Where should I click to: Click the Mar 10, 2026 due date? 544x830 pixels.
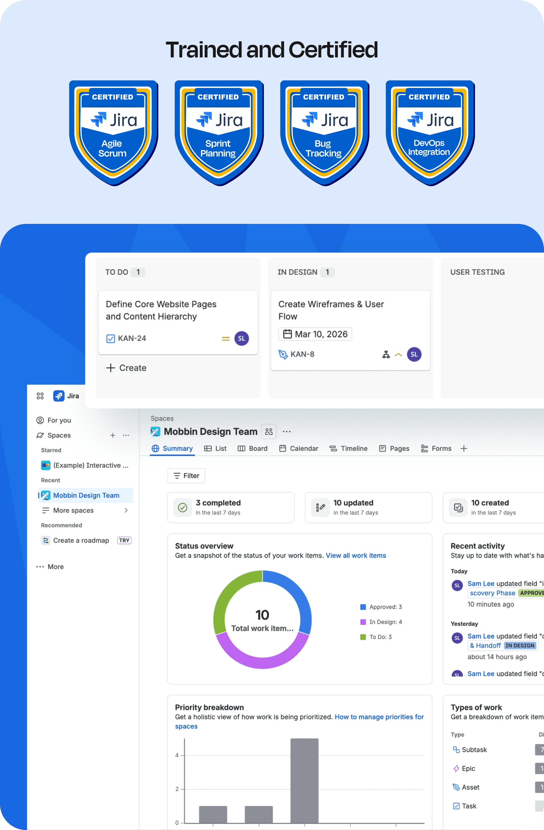click(315, 334)
